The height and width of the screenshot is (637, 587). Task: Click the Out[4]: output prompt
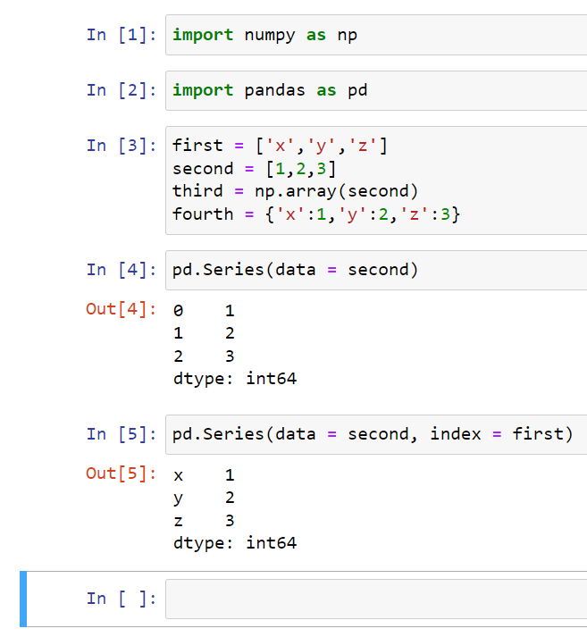(x=121, y=309)
